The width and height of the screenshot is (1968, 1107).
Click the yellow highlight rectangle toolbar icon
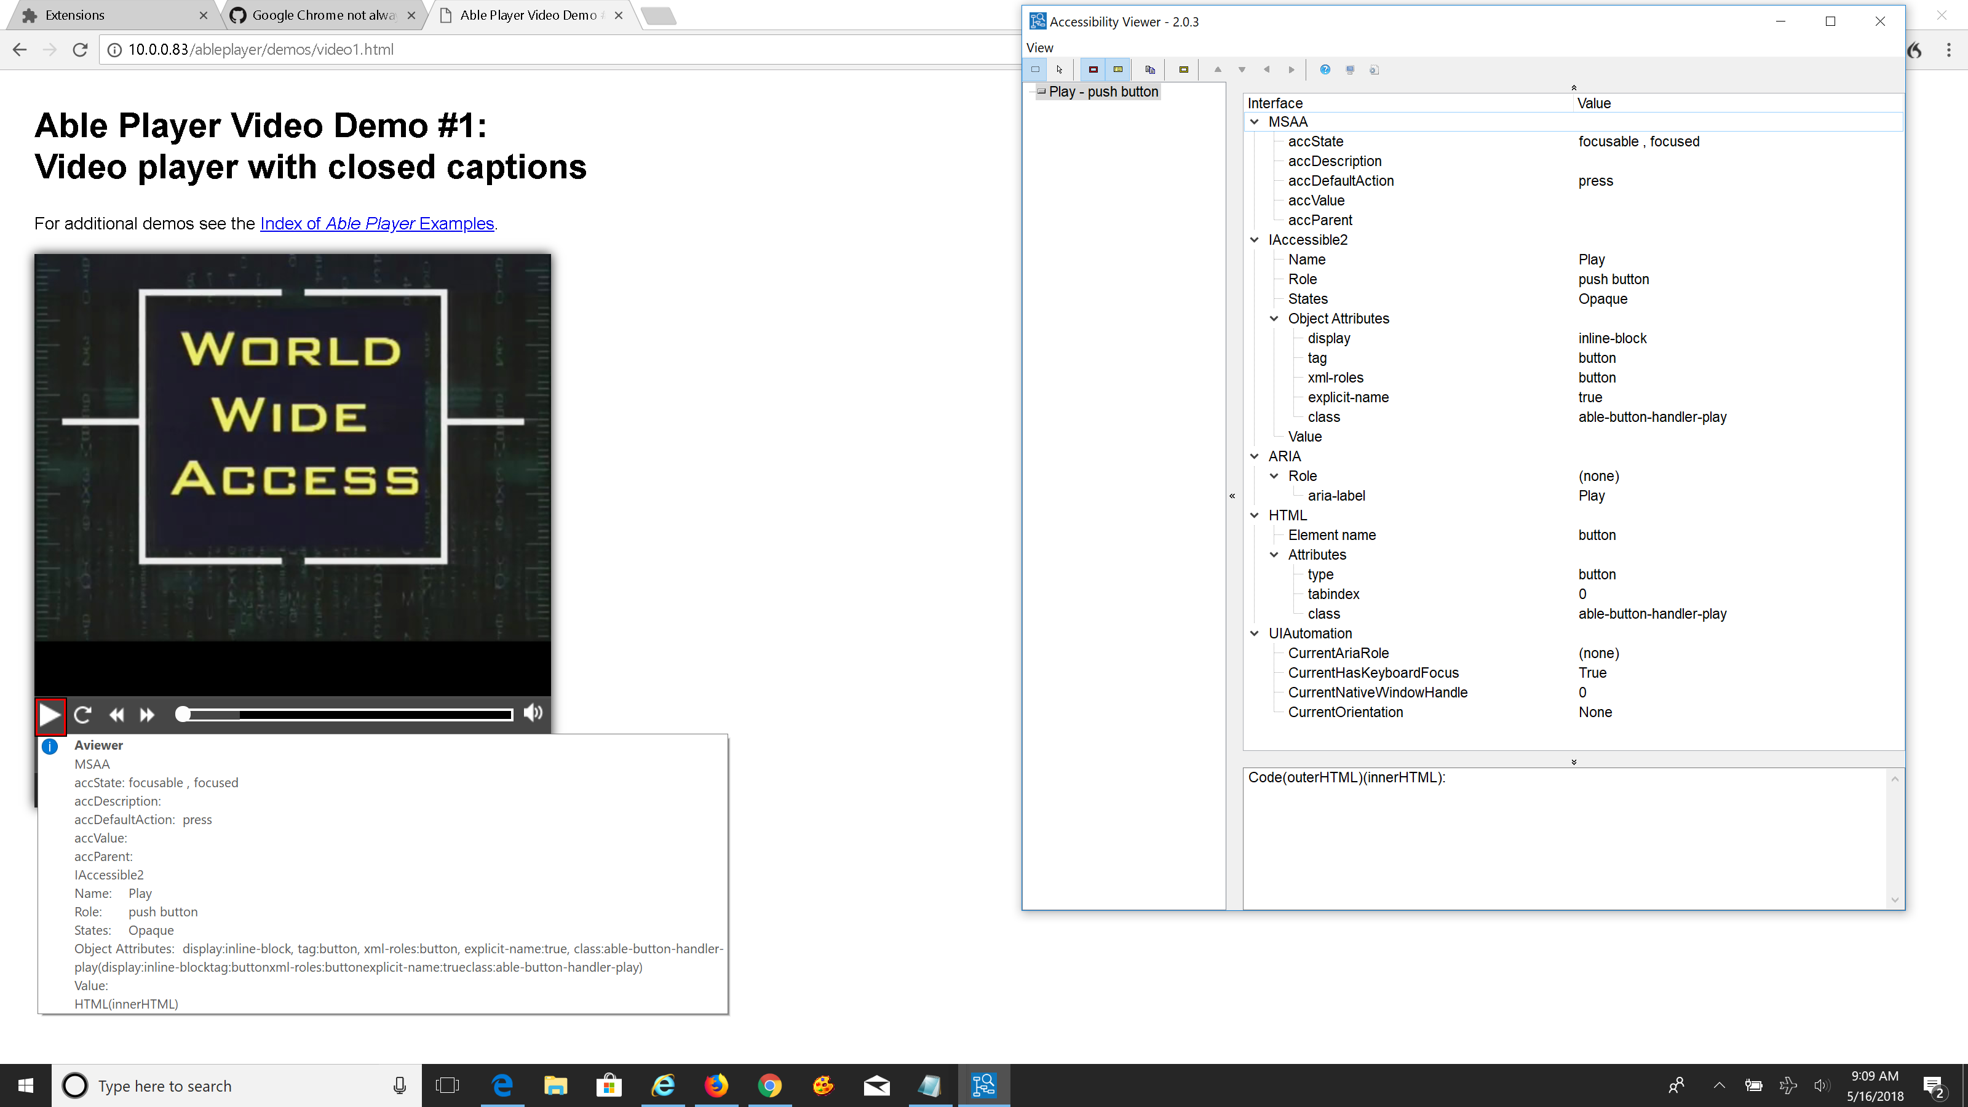(1183, 69)
